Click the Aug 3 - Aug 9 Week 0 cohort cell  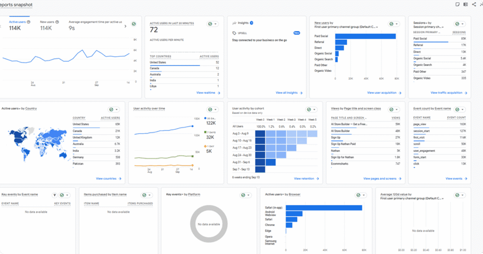click(x=260, y=134)
